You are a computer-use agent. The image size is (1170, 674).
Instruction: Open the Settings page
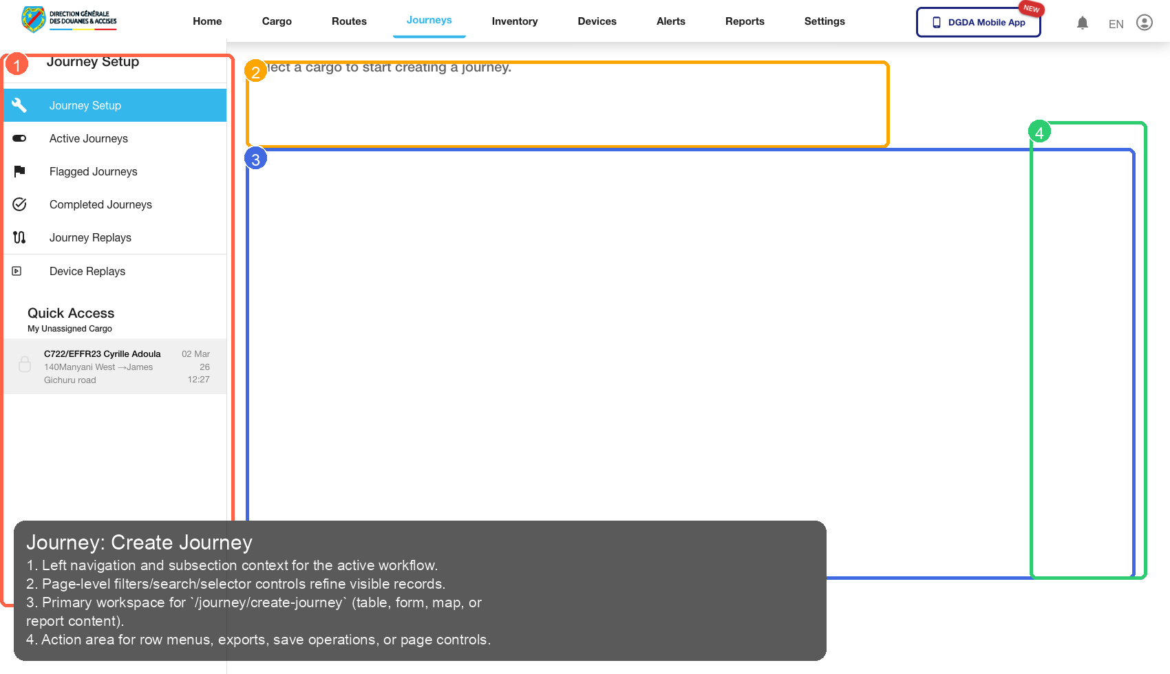click(x=824, y=21)
